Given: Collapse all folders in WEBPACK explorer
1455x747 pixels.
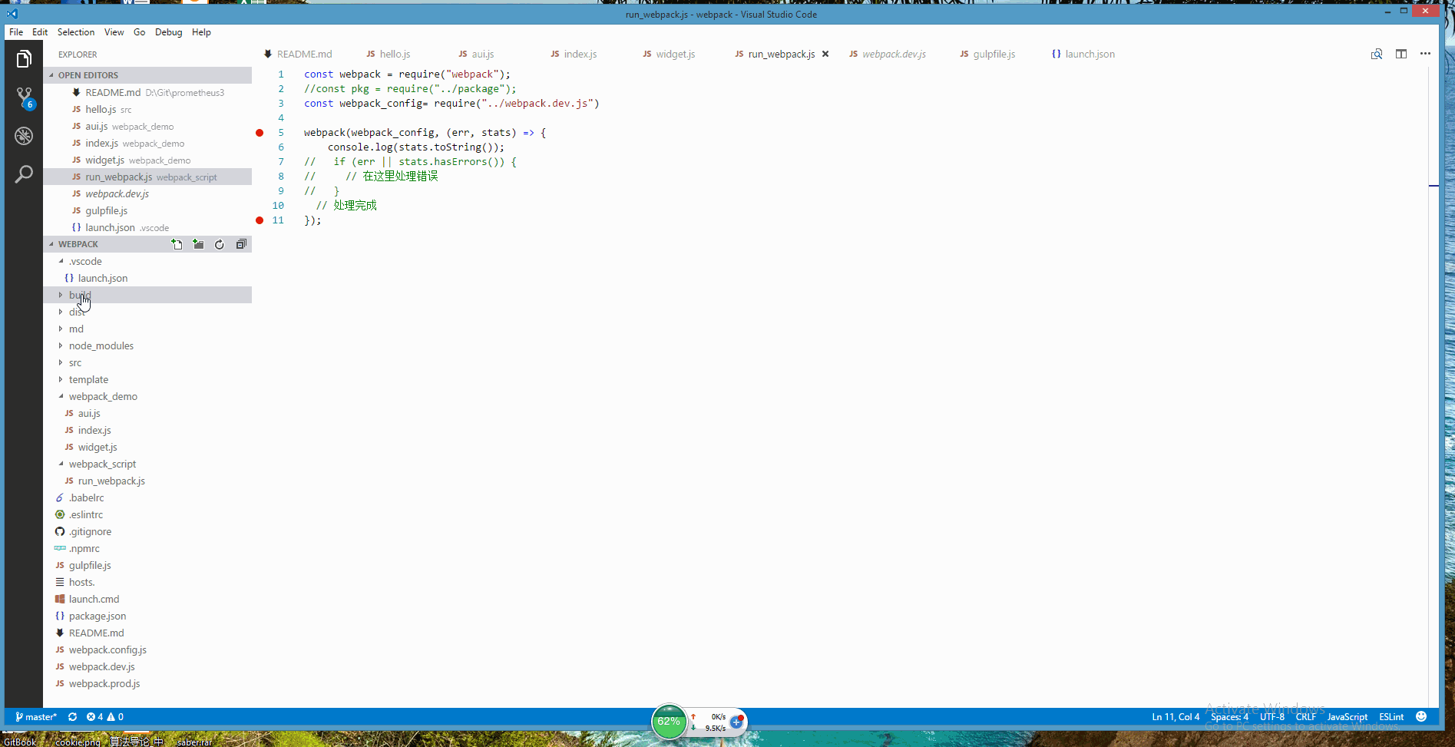Looking at the screenshot, I should click(241, 244).
